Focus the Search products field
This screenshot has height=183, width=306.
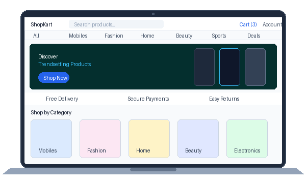tap(116, 24)
